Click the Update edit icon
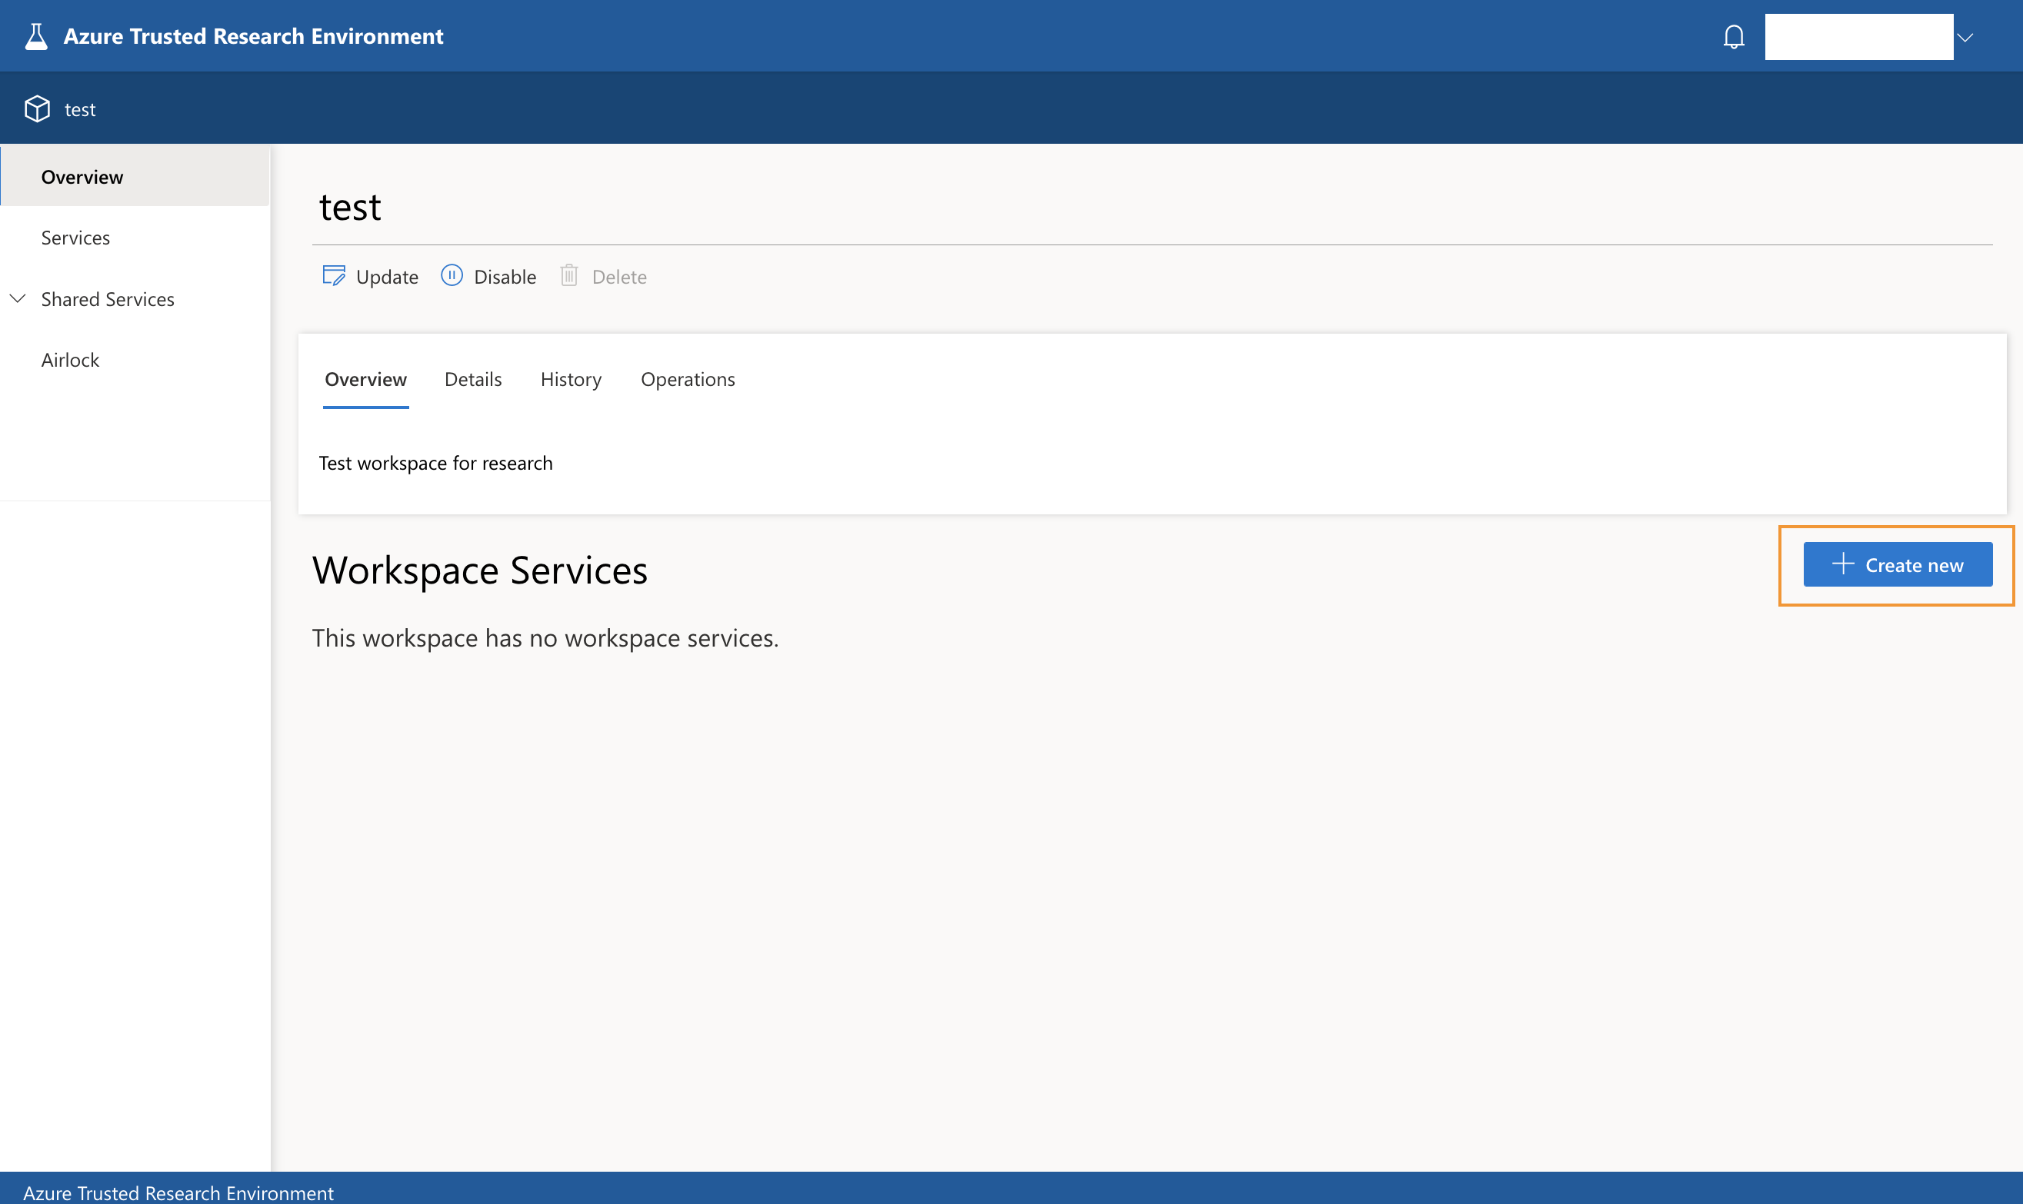 [x=334, y=276]
